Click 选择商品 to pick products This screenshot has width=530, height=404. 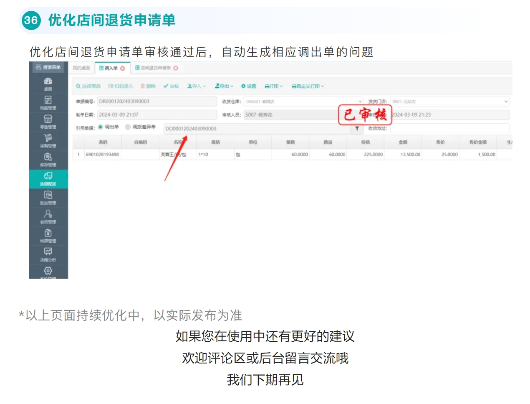coord(88,86)
